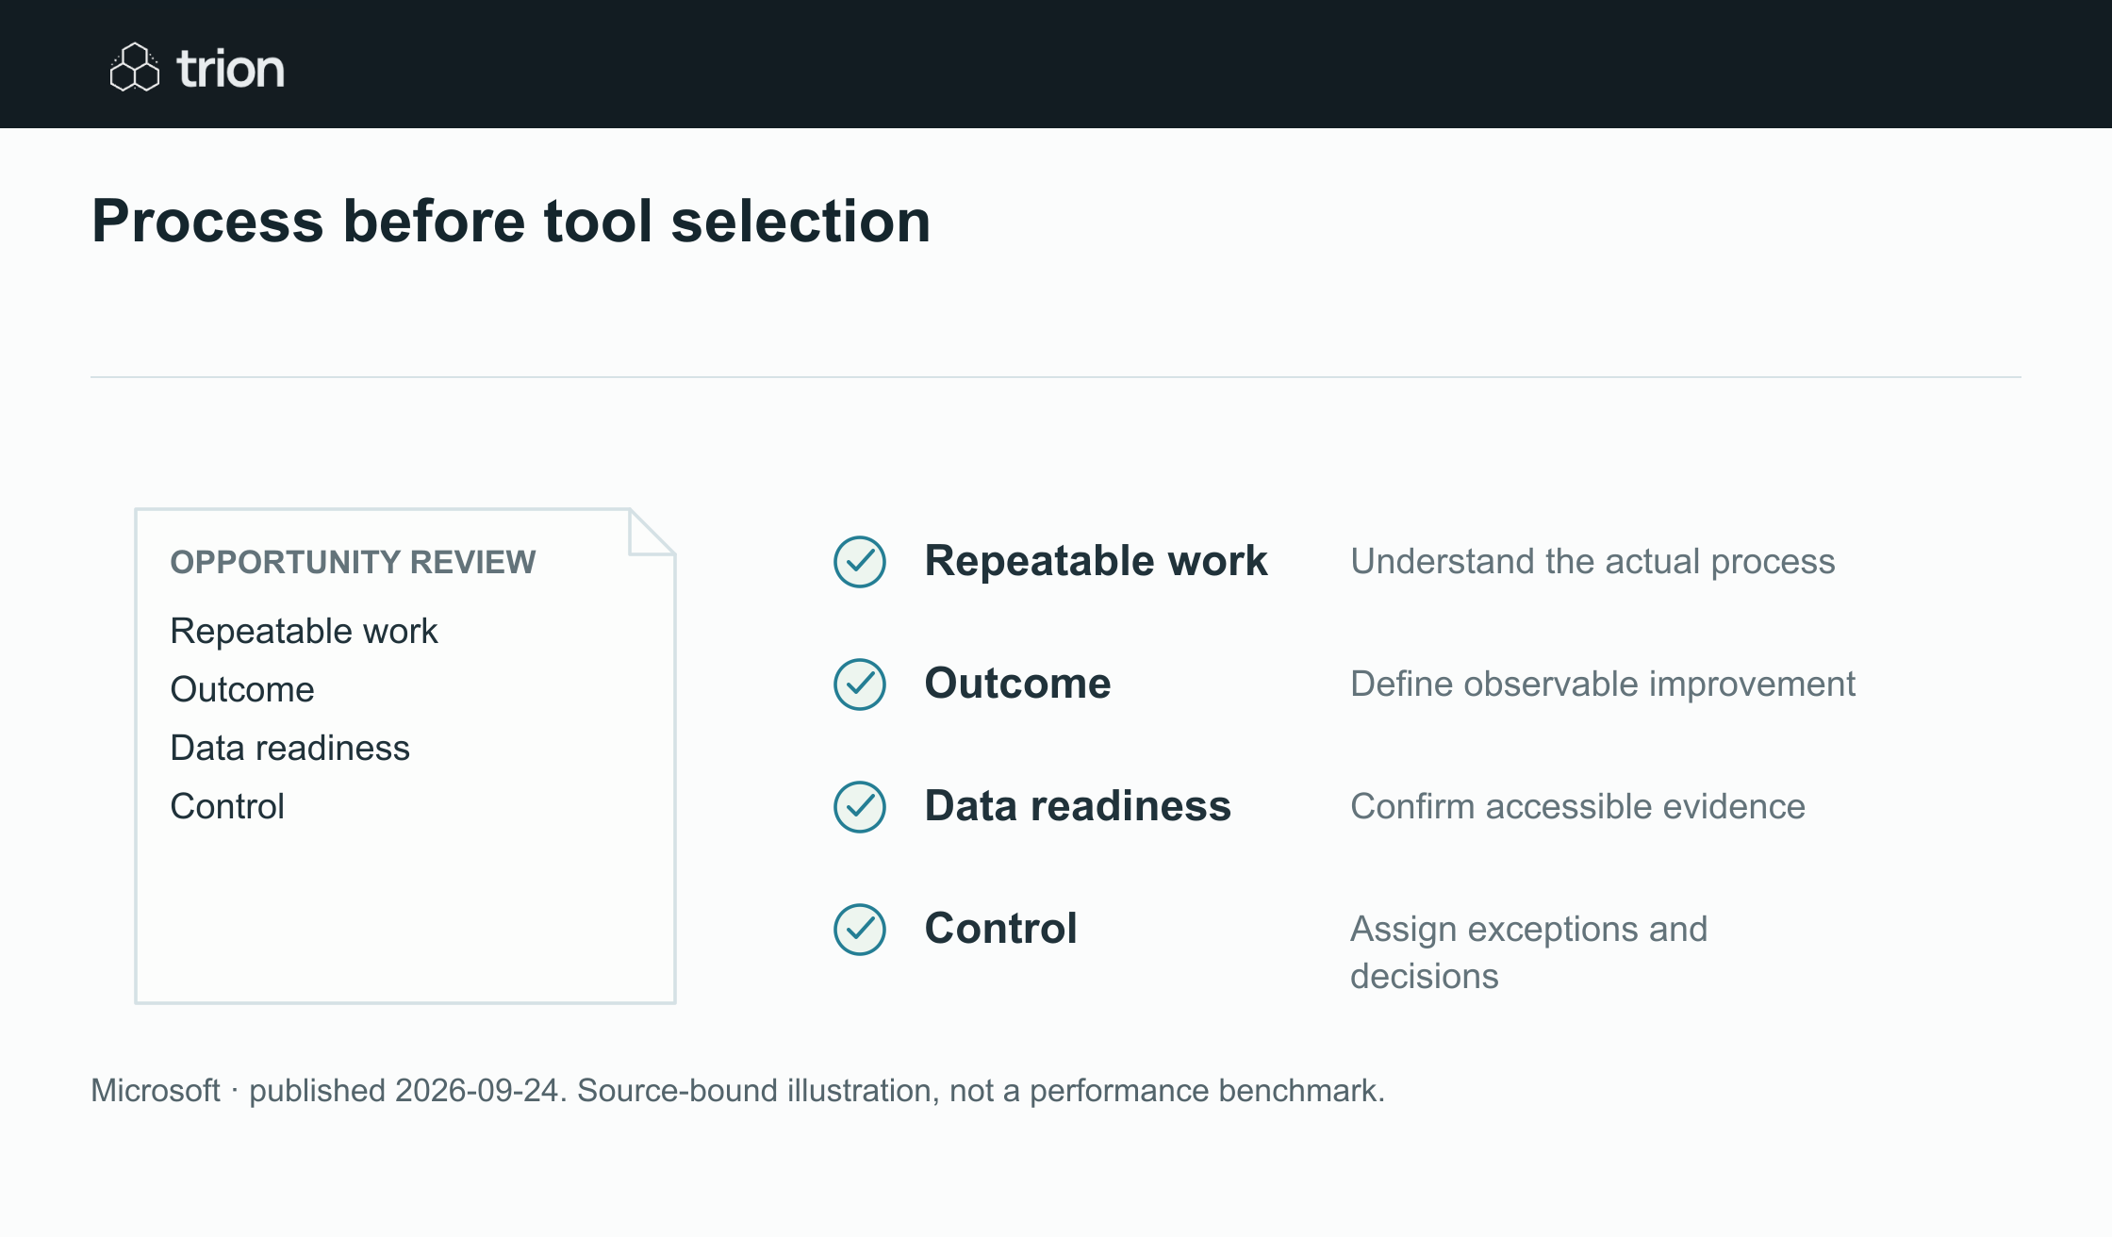
Task: Click the check icon beside Data readiness
Action: click(860, 807)
